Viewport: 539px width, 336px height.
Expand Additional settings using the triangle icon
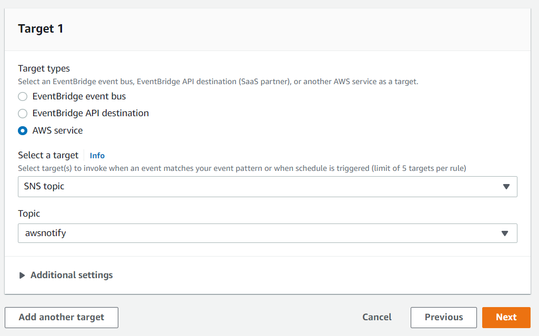point(22,276)
